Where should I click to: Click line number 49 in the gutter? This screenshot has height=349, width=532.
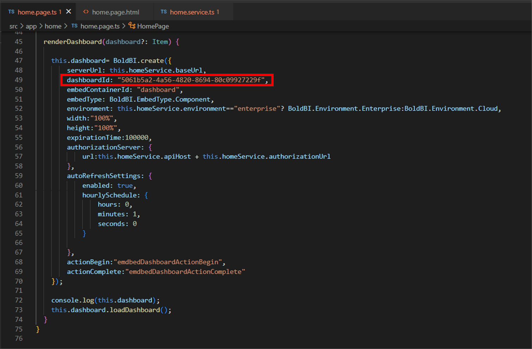click(19, 80)
